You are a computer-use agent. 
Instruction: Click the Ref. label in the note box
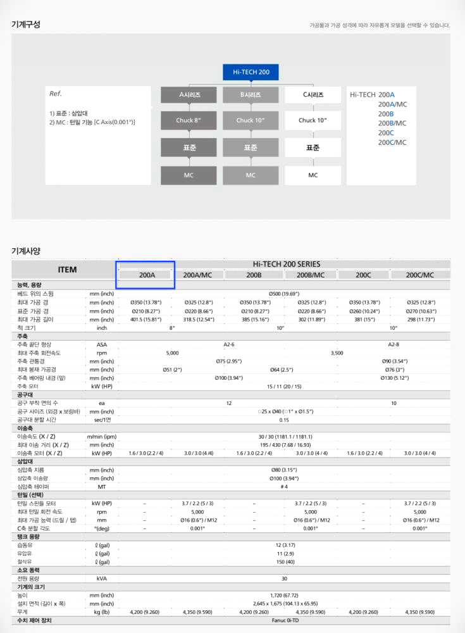pyautogui.click(x=55, y=94)
